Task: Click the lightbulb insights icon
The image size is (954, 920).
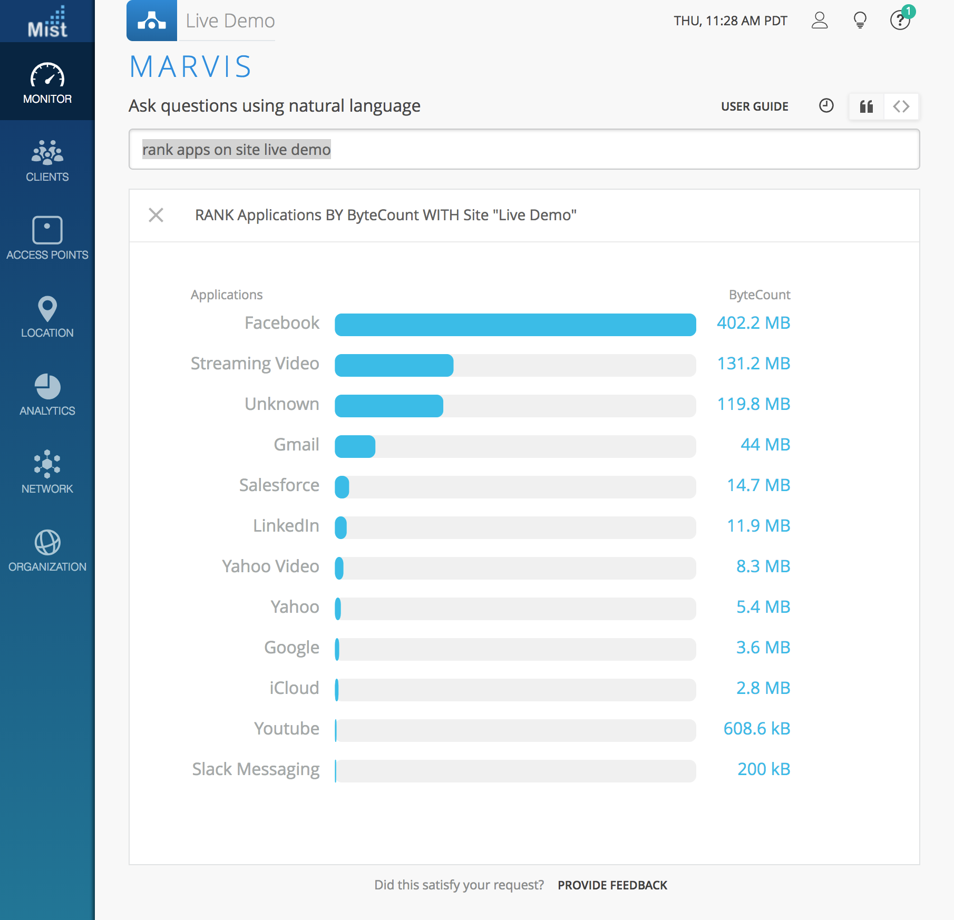Action: [x=860, y=21]
